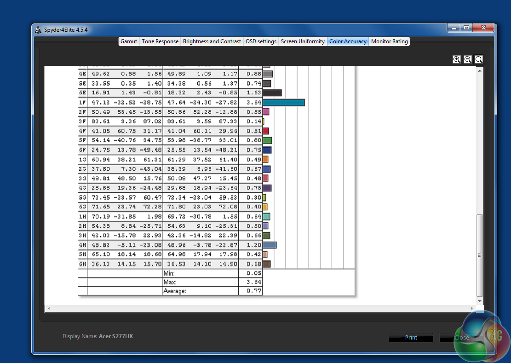Maximize the Spyder4Elite window
This screenshot has height=363, width=511.
[x=466, y=28]
